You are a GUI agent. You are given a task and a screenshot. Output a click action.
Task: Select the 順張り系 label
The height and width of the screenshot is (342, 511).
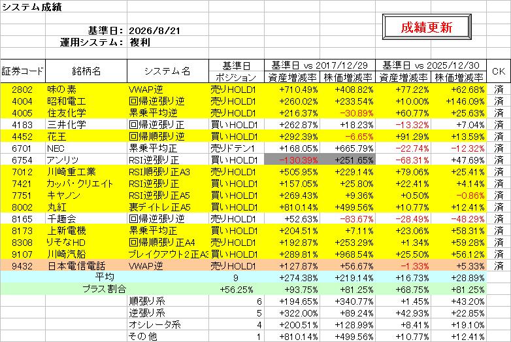pyautogui.click(x=167, y=301)
